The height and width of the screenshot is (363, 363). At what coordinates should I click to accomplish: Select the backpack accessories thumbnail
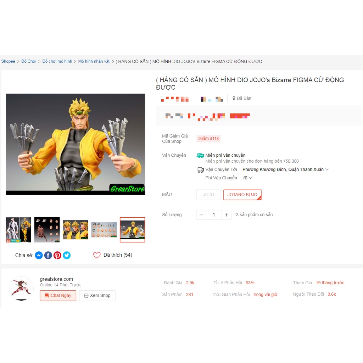coord(47,230)
